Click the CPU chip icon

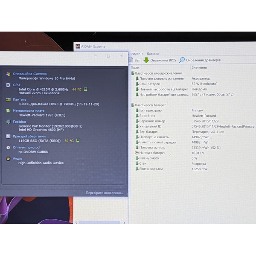(8, 85)
